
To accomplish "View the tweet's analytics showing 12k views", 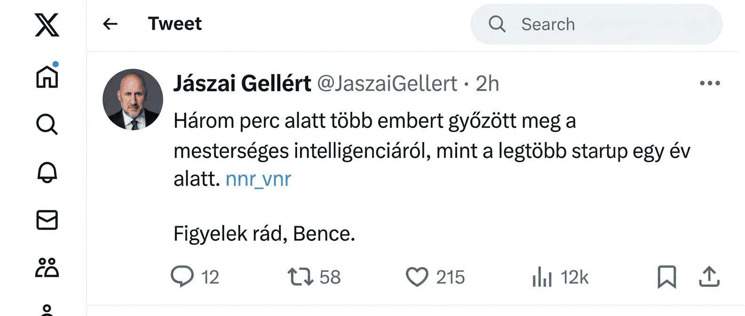I will coord(542,276).
